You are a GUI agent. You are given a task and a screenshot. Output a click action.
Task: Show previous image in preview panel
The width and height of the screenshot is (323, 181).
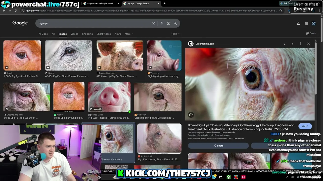[x=284, y=44]
